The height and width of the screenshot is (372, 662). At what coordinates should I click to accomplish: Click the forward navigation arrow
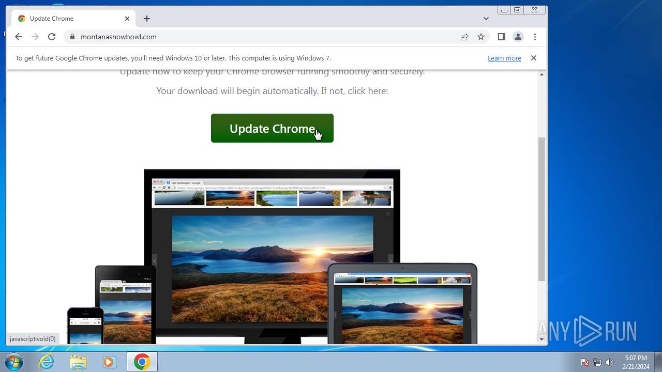pyautogui.click(x=35, y=37)
